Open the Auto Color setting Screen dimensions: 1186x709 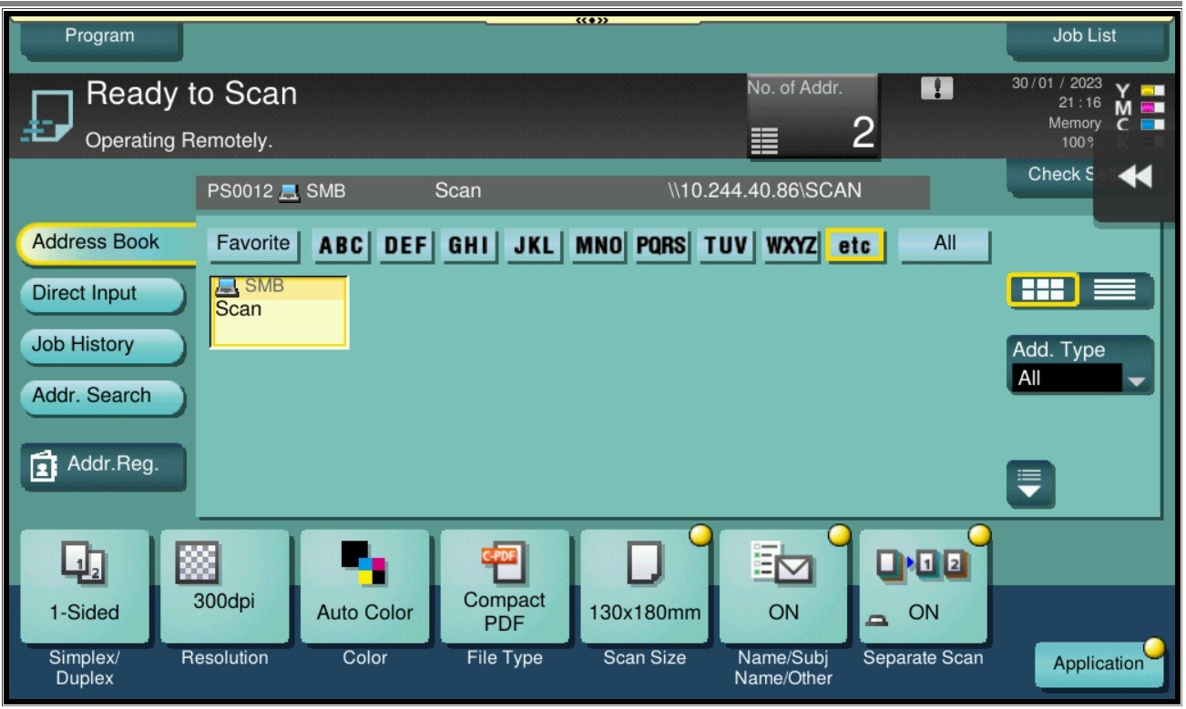point(364,587)
